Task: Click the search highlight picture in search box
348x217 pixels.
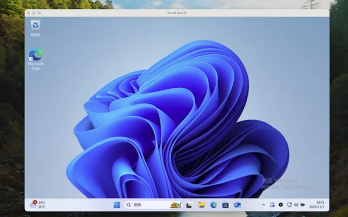Action: point(176,205)
